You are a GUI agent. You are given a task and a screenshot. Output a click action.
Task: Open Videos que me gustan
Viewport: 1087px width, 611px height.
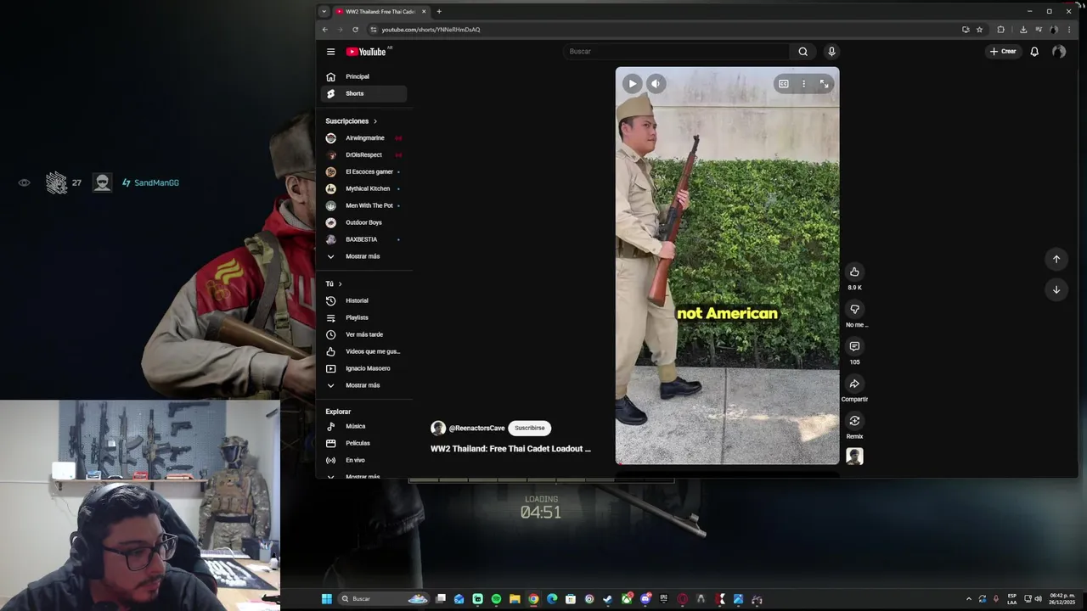coord(363,351)
